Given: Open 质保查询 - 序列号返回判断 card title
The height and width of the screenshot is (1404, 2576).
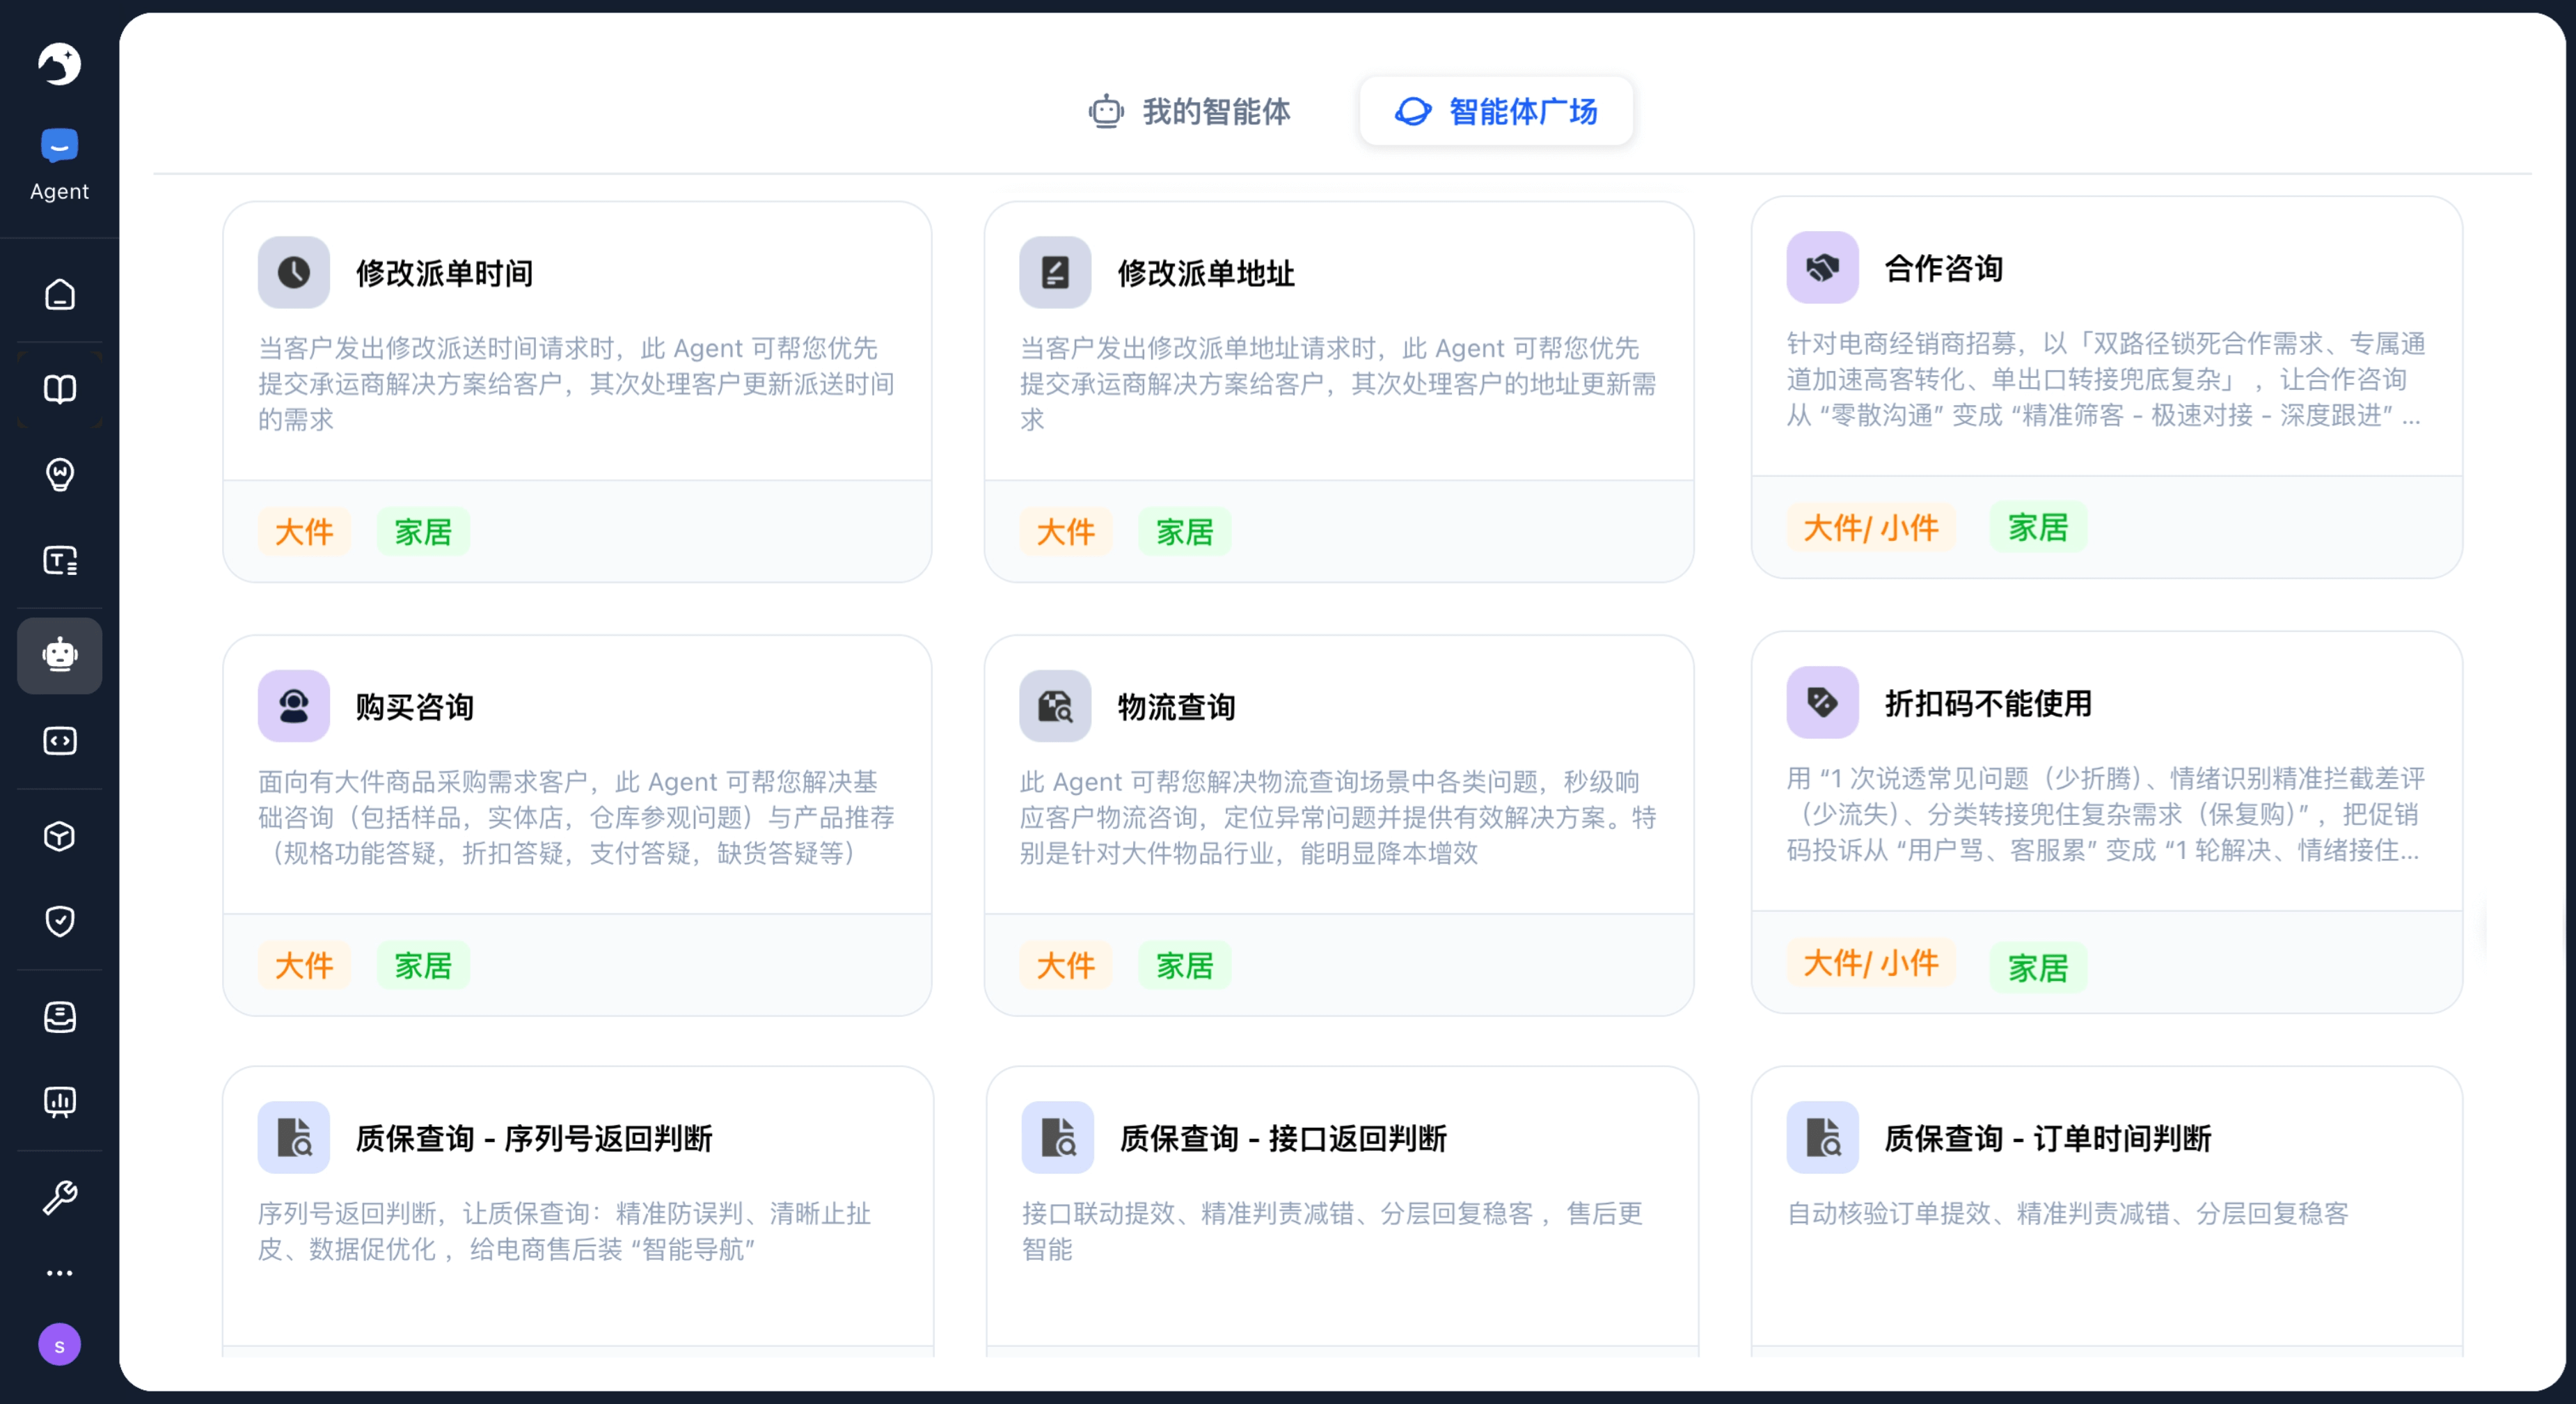Looking at the screenshot, I should (x=534, y=1138).
